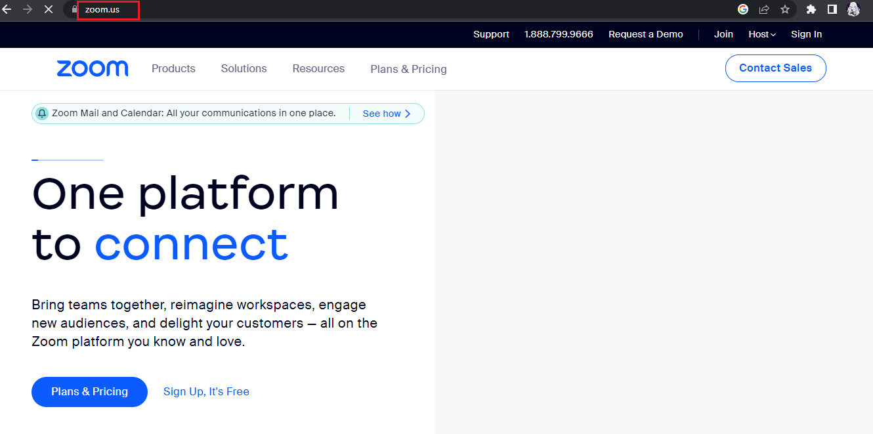Screen dimensions: 873x434
Task: Expand the Host dropdown
Action: coord(762,34)
